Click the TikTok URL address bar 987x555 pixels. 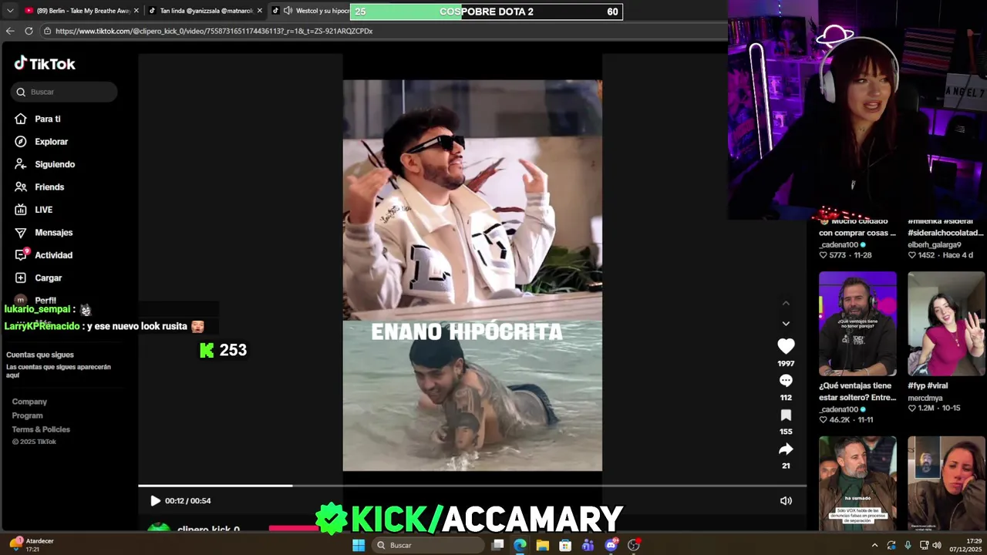pyautogui.click(x=214, y=31)
